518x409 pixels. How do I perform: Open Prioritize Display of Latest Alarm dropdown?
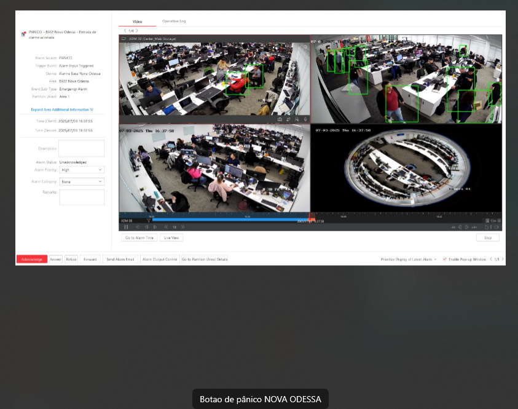coord(409,260)
